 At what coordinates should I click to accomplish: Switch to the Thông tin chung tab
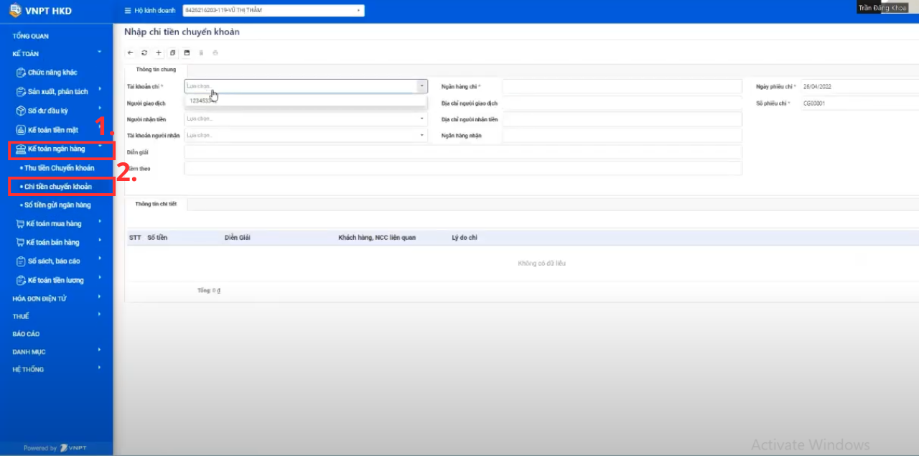coord(156,70)
